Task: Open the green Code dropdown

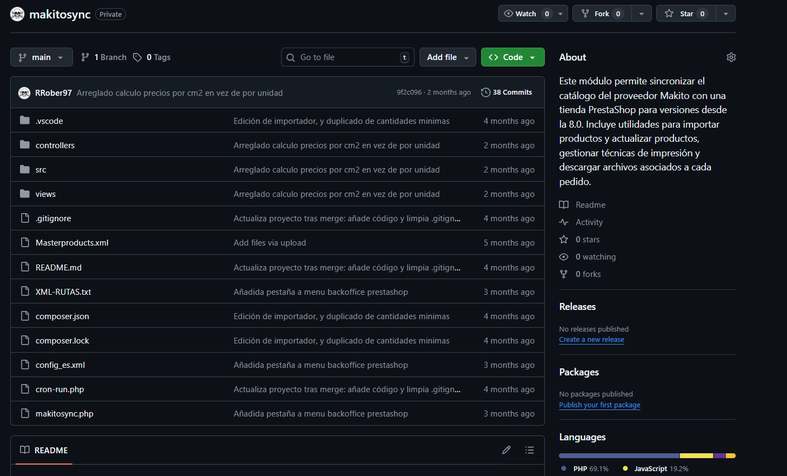Action: click(x=512, y=57)
